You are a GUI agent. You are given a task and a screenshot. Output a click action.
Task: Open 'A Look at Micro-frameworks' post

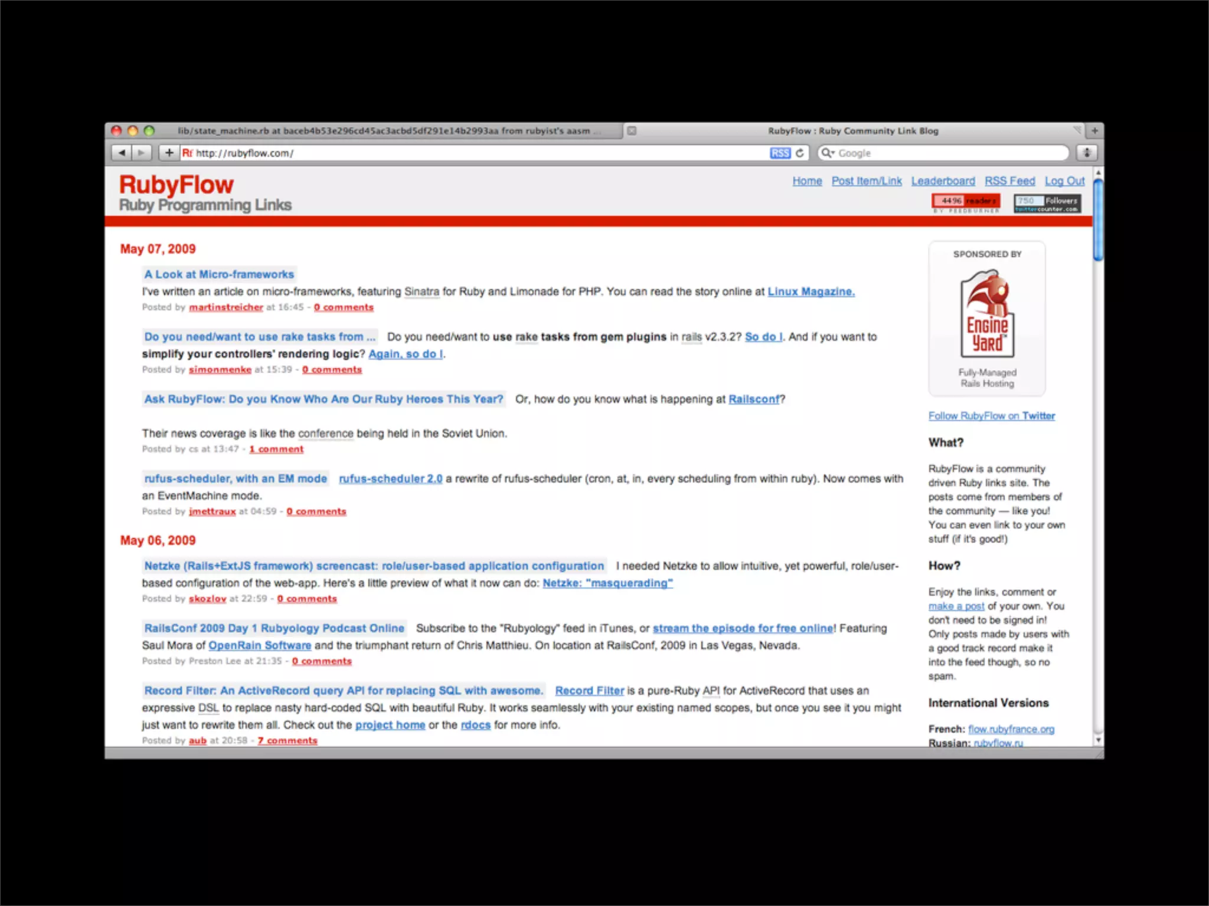click(219, 274)
